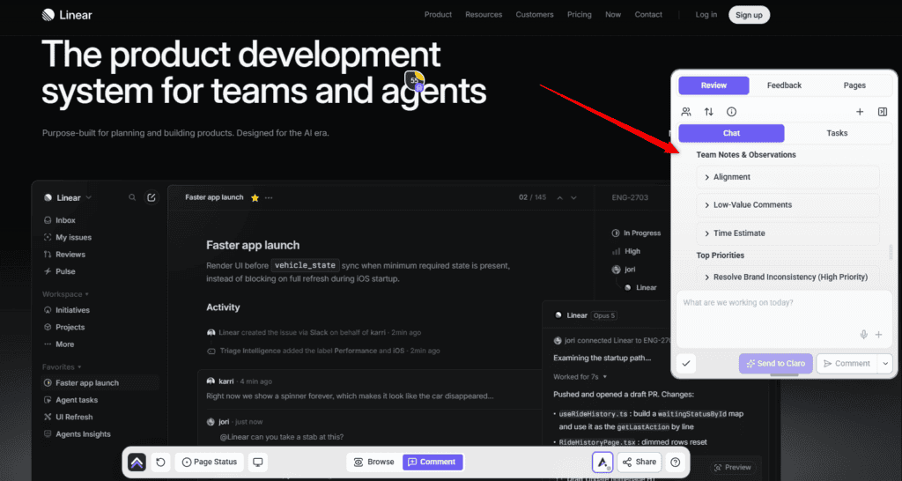The height and width of the screenshot is (481, 902).
Task: Expand Resolve Brand Inconsistency (High Priority)
Action: coord(787,277)
